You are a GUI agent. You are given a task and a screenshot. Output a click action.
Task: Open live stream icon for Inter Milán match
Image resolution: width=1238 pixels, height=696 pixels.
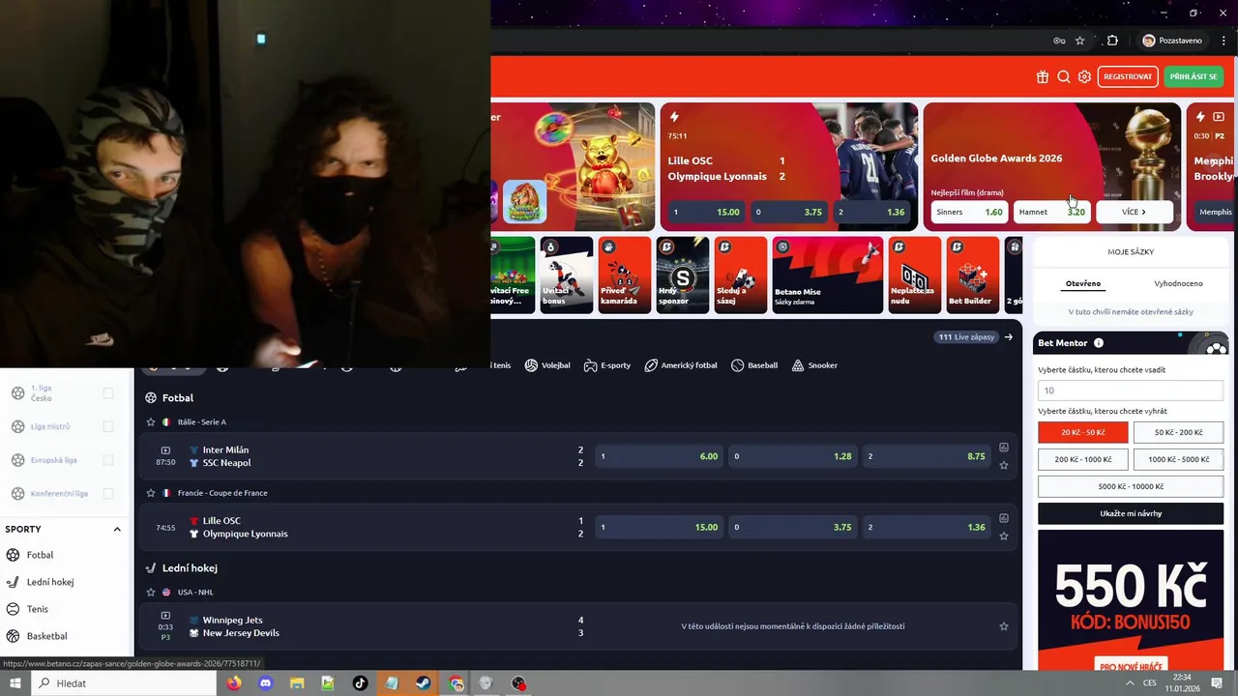coord(165,450)
